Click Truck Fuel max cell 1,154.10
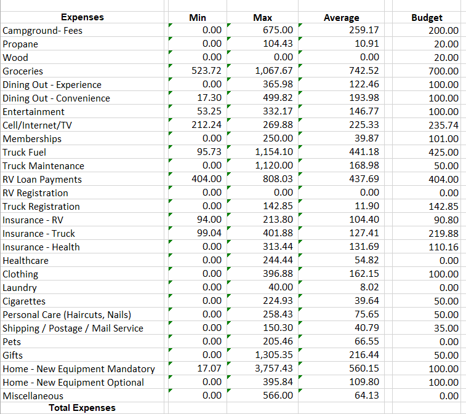The height and width of the screenshot is (414, 466). coord(274,152)
